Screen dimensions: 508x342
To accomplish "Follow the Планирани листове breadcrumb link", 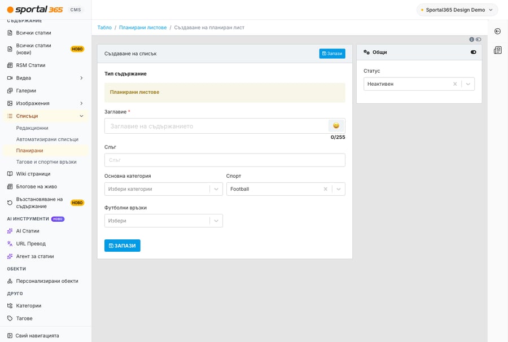I will coord(143,28).
